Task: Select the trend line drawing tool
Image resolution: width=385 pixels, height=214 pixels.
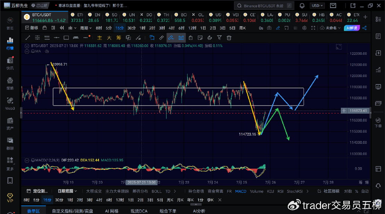Action: (x=28, y=38)
